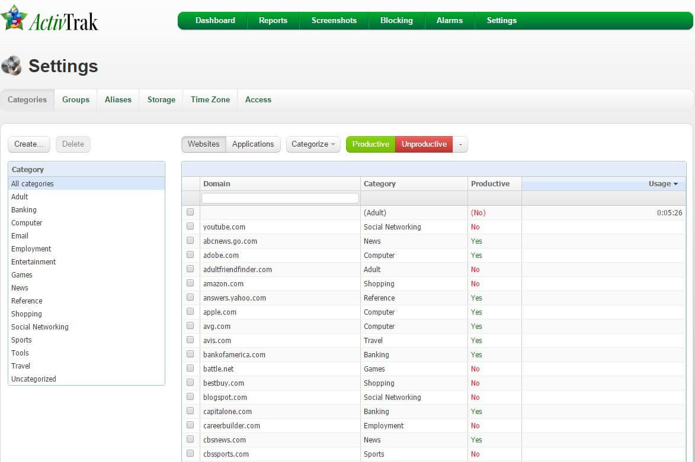This screenshot has height=462, width=695.
Task: Click the Create... button
Action: (29, 144)
